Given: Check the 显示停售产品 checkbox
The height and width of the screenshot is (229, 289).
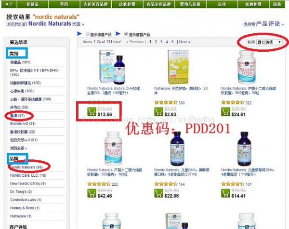Looking at the screenshot, I should pos(88,34).
